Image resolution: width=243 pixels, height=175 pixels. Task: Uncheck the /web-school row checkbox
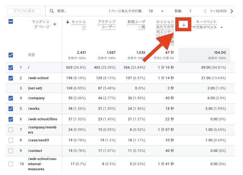coord(11,78)
